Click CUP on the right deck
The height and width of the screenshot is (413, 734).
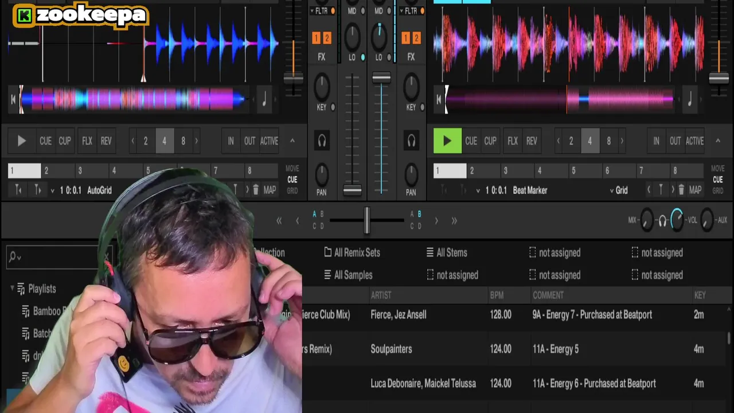click(490, 141)
